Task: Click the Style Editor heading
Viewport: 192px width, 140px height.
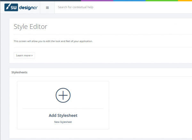Action: point(30,27)
